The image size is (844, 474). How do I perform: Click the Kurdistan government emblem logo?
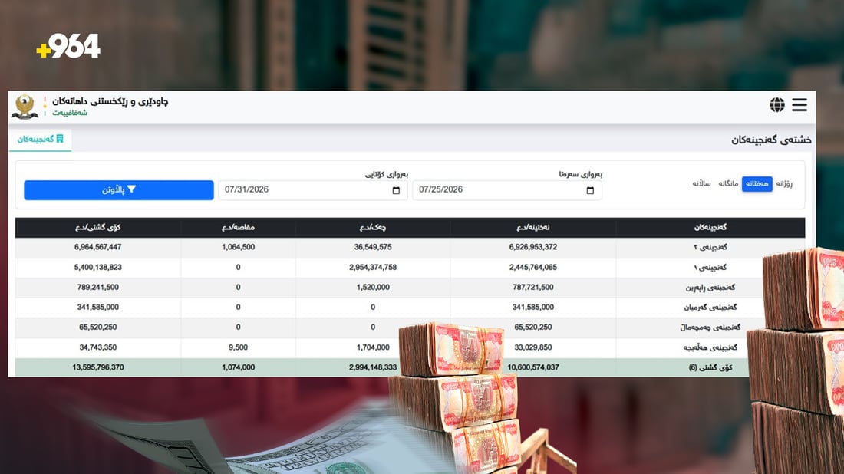click(x=25, y=106)
